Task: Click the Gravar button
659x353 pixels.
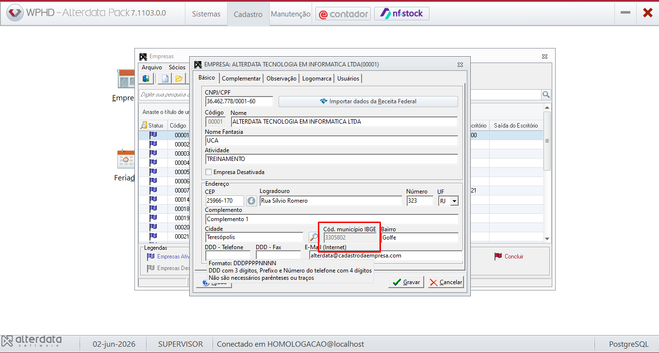Action: pos(407,282)
